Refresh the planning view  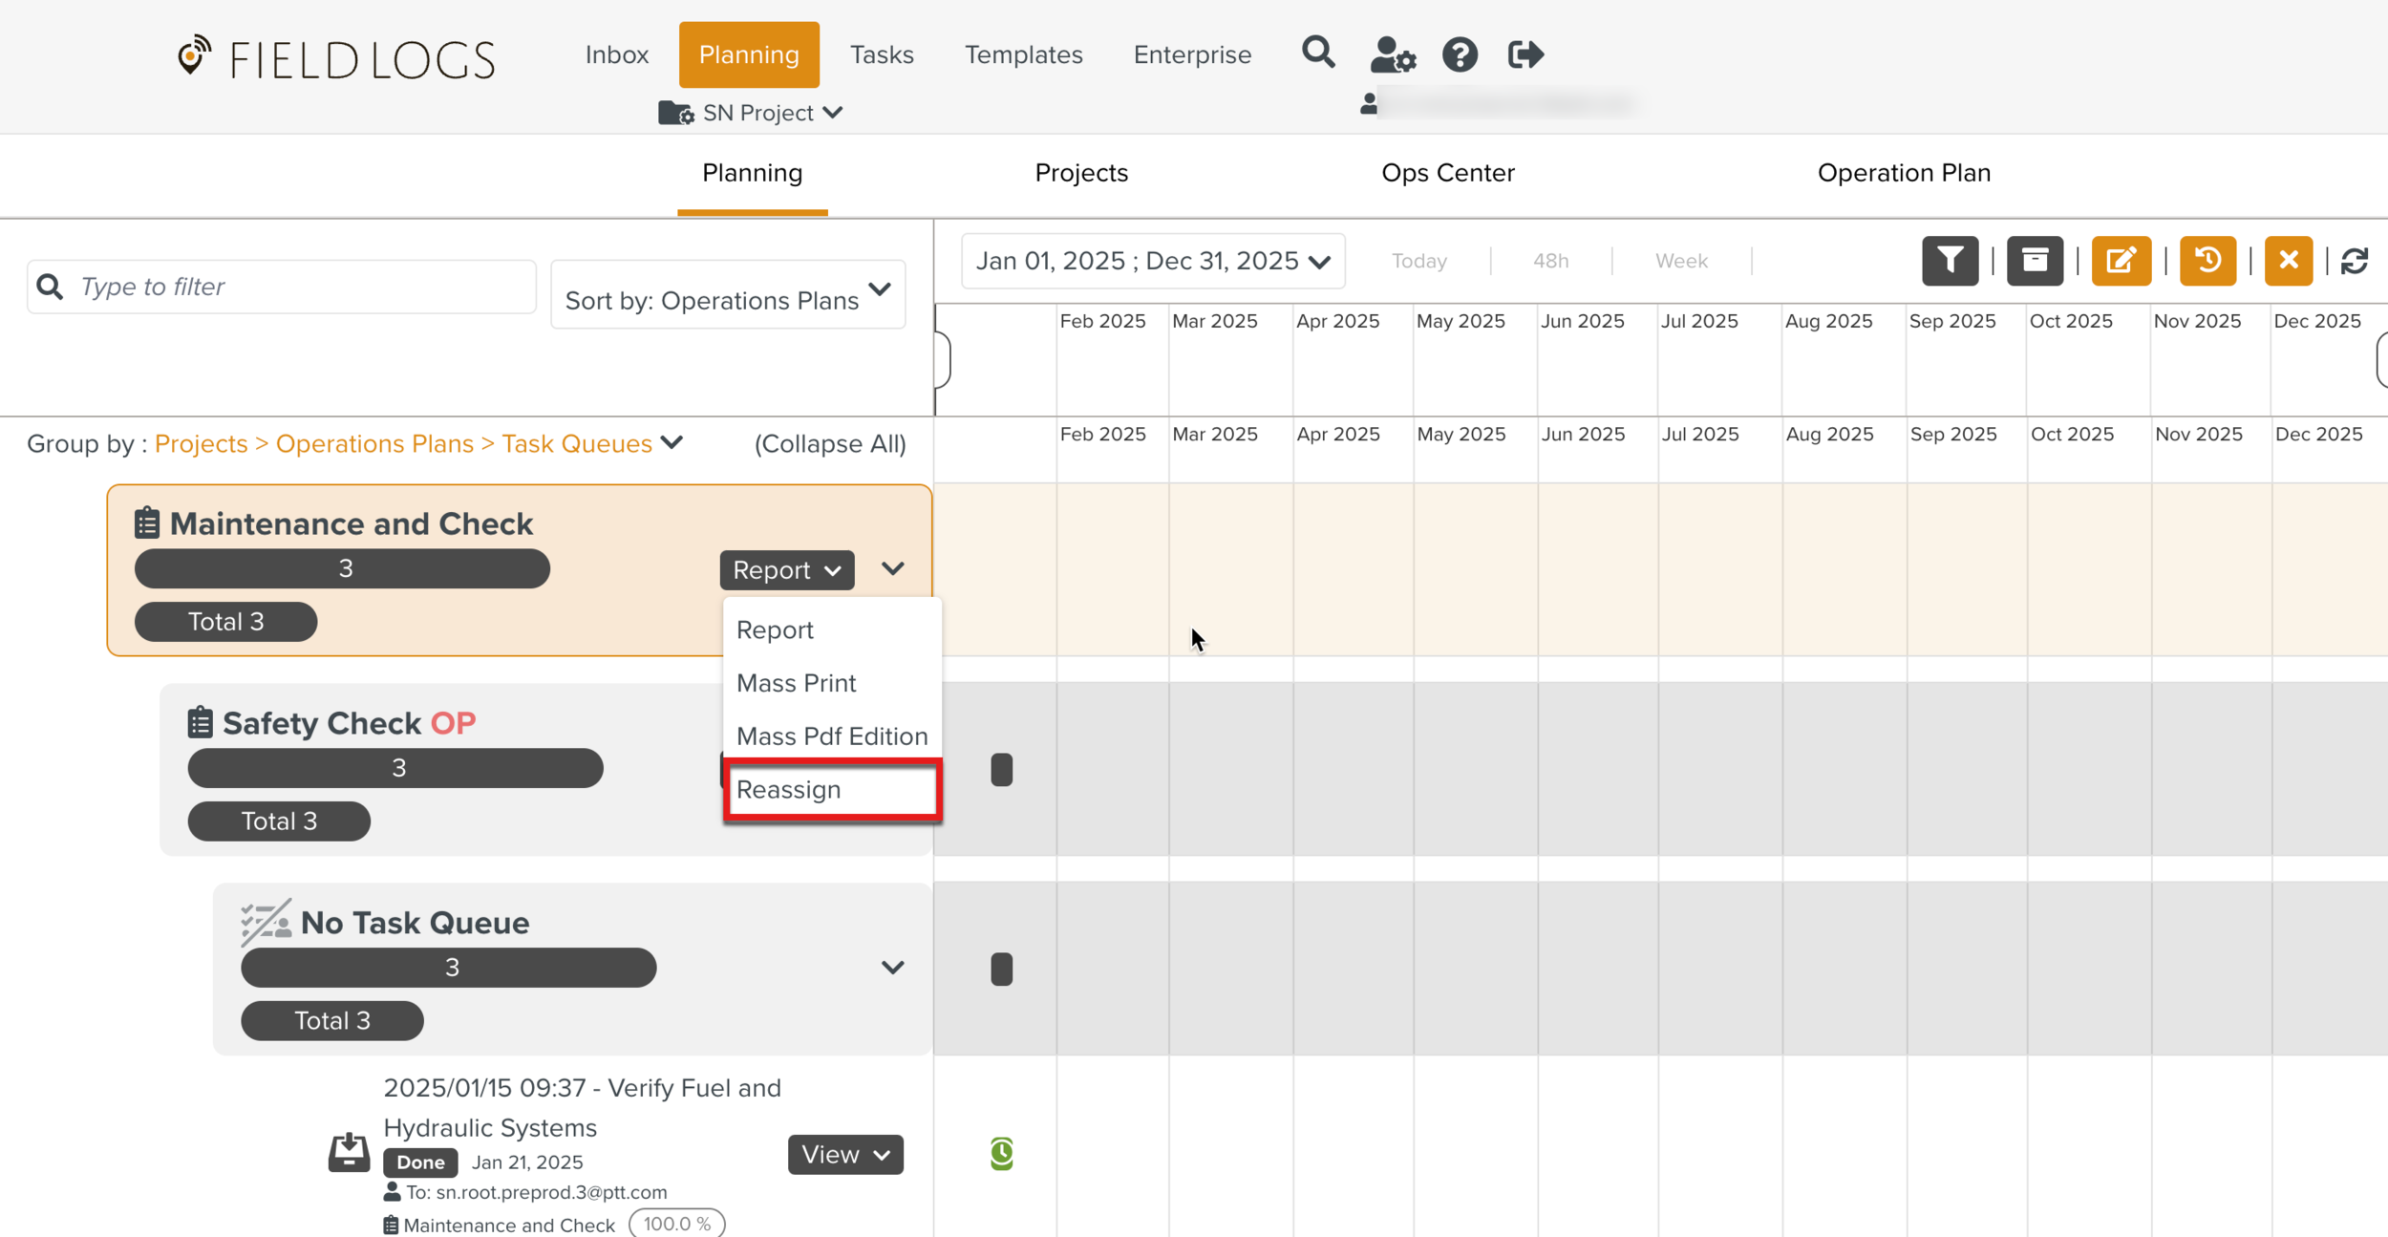coord(2355,261)
